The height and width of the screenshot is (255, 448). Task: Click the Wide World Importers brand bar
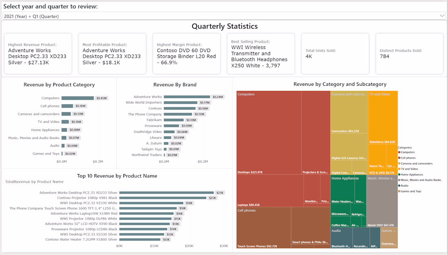(180, 102)
